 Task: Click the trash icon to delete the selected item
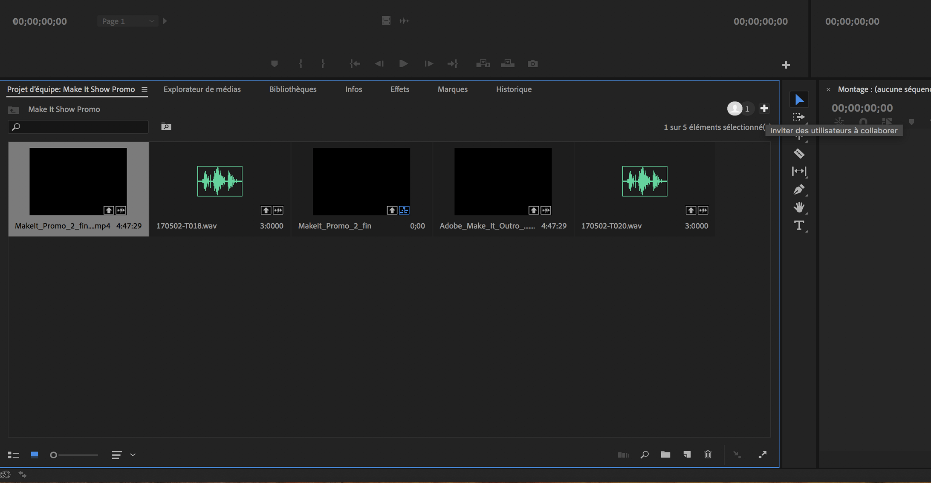(708, 454)
